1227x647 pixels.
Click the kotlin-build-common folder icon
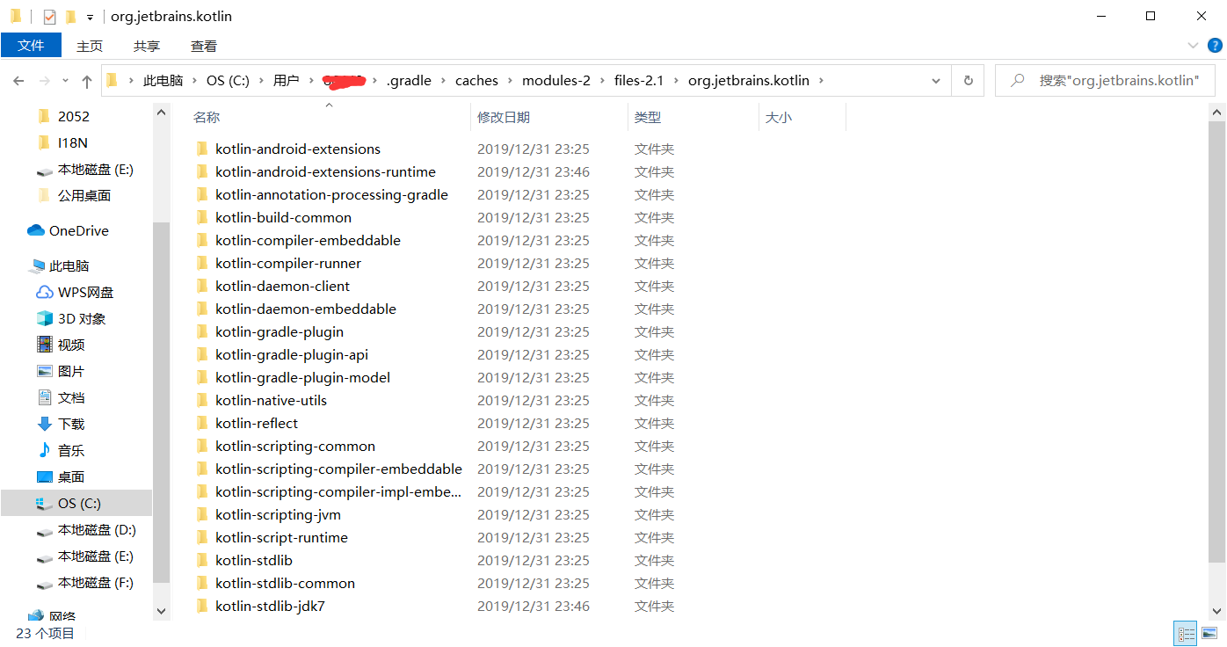(x=202, y=217)
